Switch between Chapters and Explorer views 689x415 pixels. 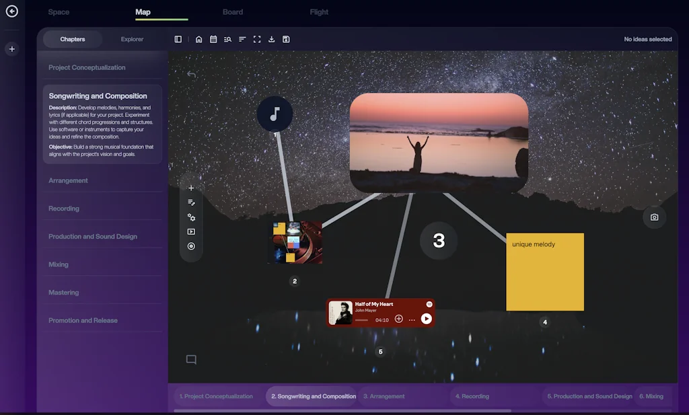coord(132,39)
